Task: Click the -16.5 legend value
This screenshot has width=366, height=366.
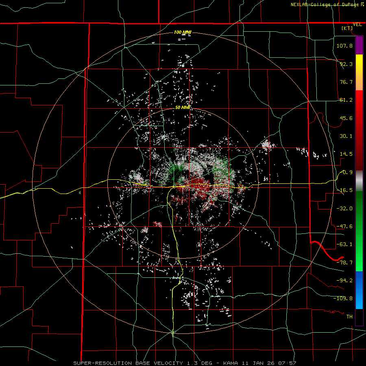Action: pos(344,190)
